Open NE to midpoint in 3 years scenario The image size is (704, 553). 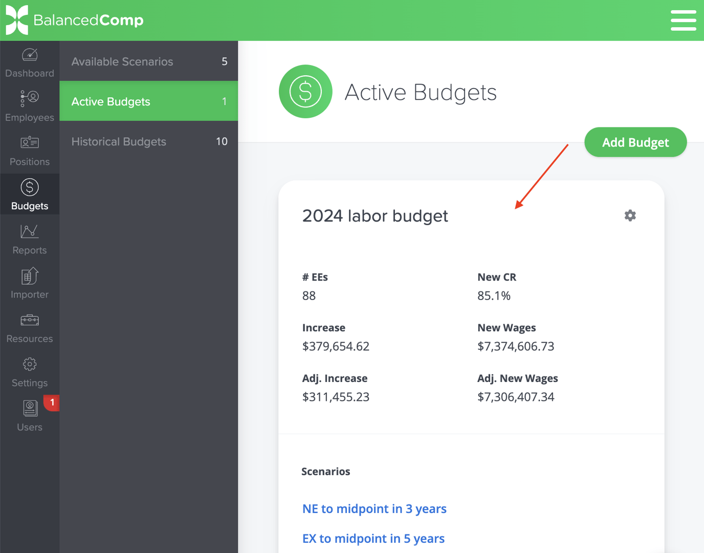(375, 508)
